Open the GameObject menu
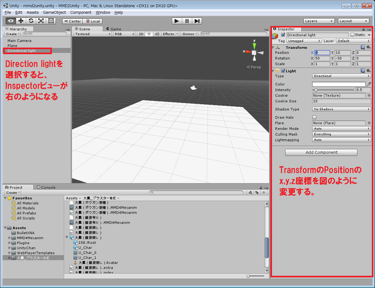Screen dimensions: 375x288 [x=54, y=13]
